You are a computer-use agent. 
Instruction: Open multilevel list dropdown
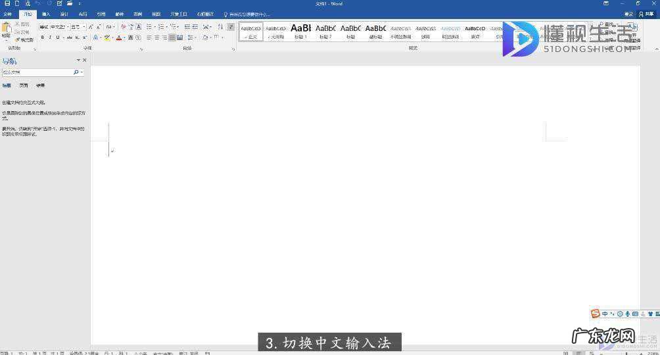click(x=174, y=26)
